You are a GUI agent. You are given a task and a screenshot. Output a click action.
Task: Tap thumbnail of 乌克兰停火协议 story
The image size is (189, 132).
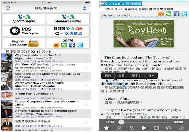[x=7, y=123]
